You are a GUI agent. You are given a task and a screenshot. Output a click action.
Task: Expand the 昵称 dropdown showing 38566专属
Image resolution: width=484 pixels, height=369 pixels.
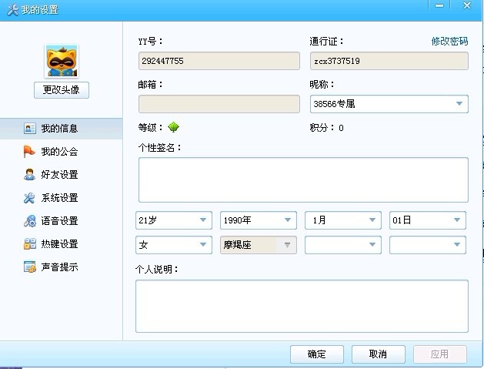389,104
